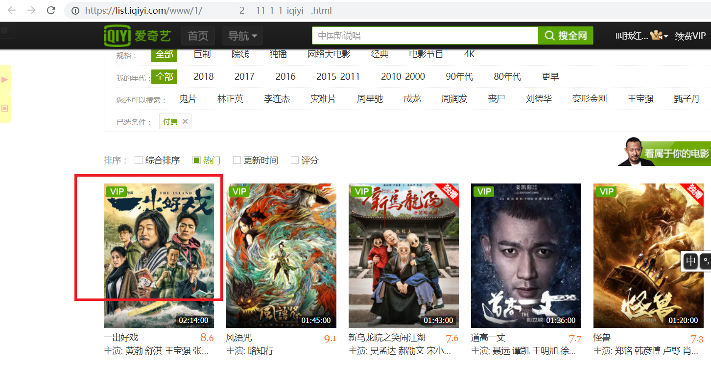Filter movies by 2015-2011
Image resolution: width=711 pixels, height=366 pixels.
coord(338,77)
